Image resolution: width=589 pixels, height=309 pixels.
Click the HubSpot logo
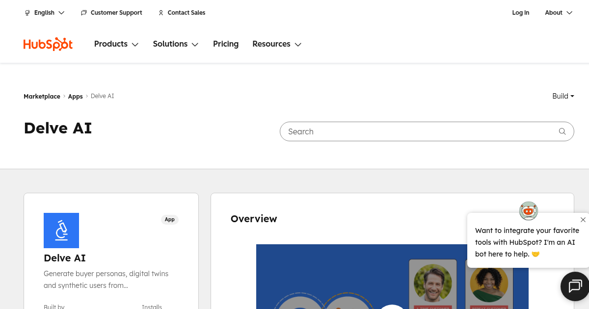point(48,44)
